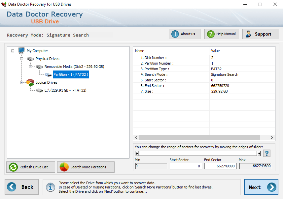Viewport: 283px width, 199px height.
Task: Click the My Computer monitor icon
Action: point(21,51)
